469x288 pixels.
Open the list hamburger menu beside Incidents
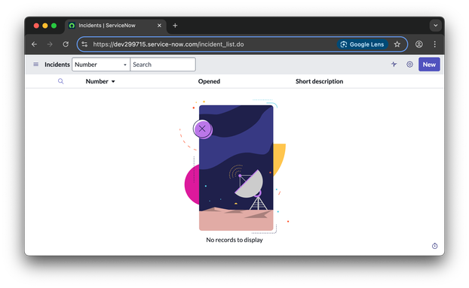coord(36,65)
